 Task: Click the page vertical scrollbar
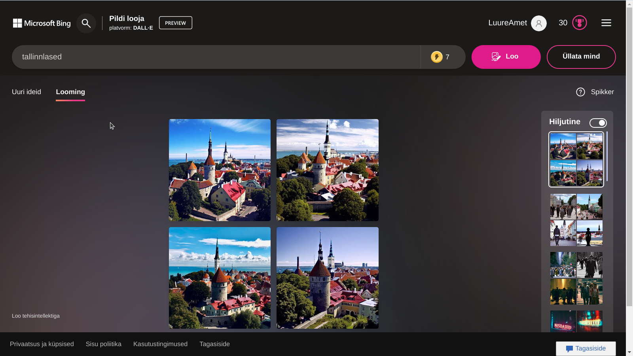coord(629,157)
